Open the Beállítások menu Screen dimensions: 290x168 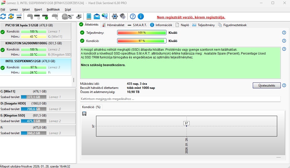[53, 9]
